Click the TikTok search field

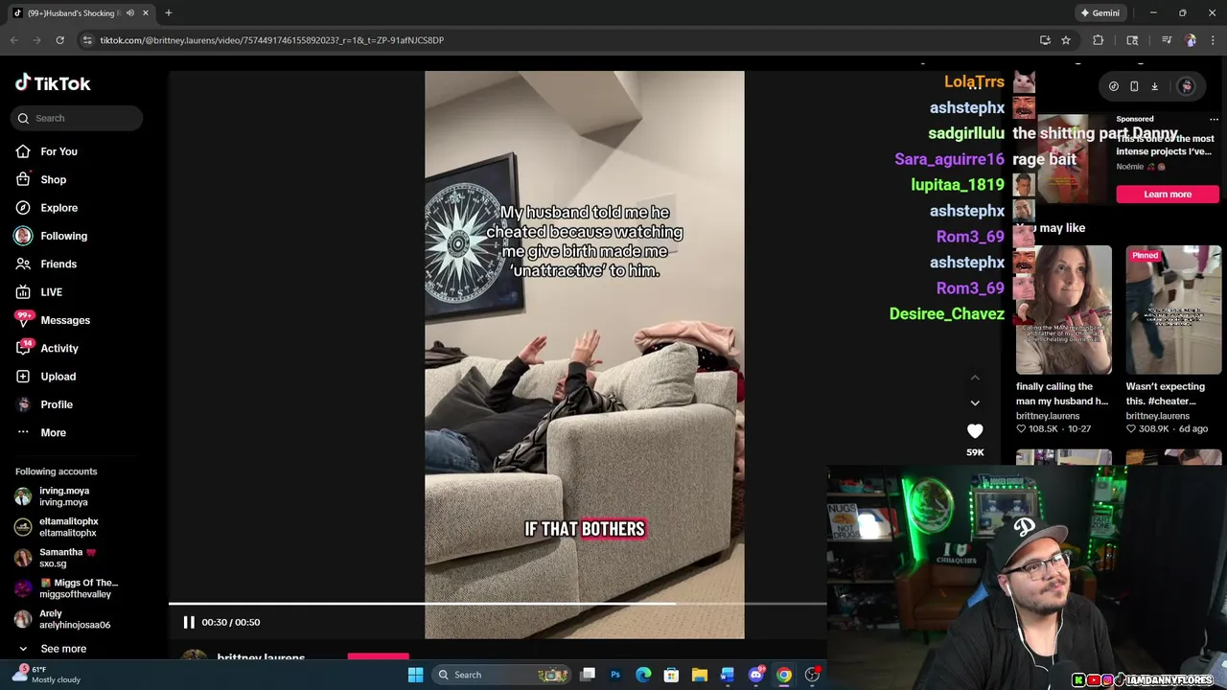[78, 118]
